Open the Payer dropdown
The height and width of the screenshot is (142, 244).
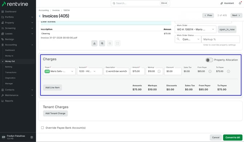(59, 71)
